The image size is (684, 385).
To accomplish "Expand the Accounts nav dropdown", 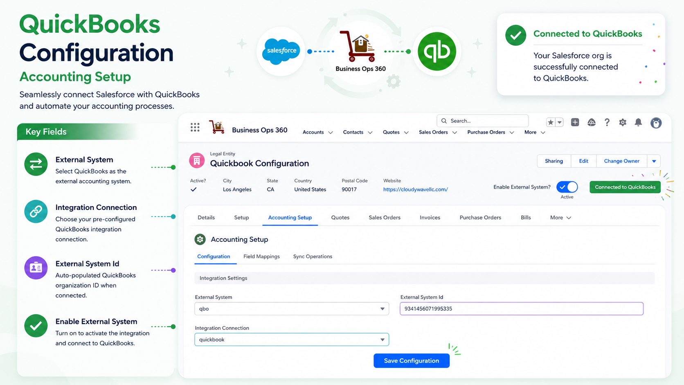I will 331,133.
